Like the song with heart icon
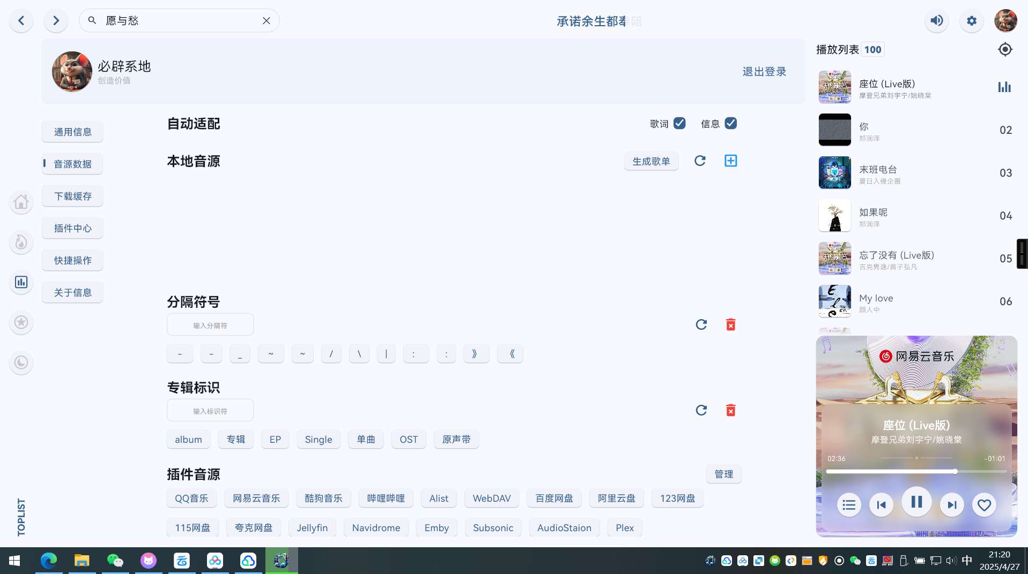The height and width of the screenshot is (574, 1028). (984, 504)
